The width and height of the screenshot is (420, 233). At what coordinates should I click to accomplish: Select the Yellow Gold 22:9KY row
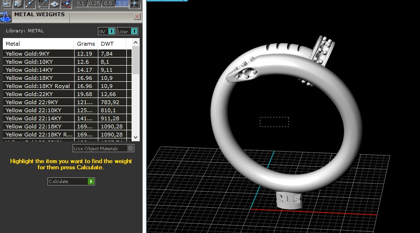(x=67, y=102)
